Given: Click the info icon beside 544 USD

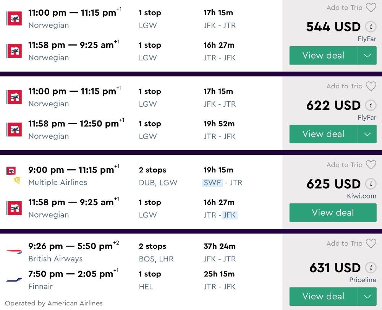Looking at the screenshot, I should [x=370, y=27].
